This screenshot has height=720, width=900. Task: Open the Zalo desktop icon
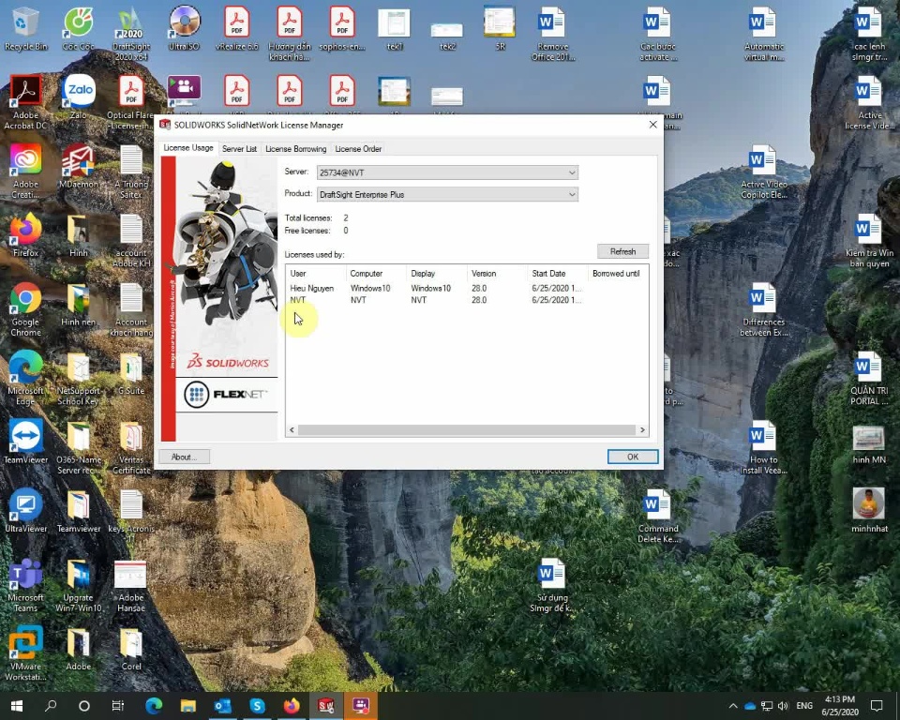(79, 97)
